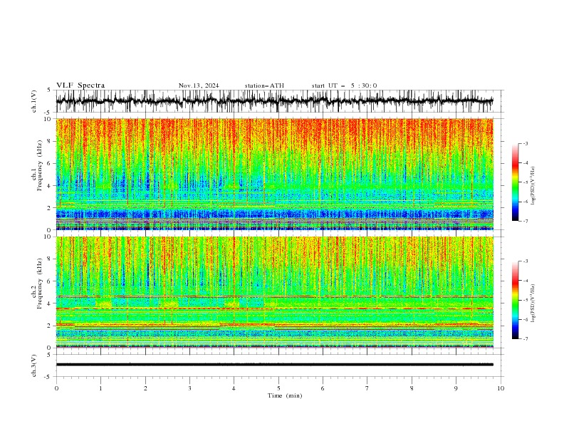This screenshot has height=436, width=564.
Task: Click time axis tick label "10" at right end
Action: pyautogui.click(x=501, y=388)
